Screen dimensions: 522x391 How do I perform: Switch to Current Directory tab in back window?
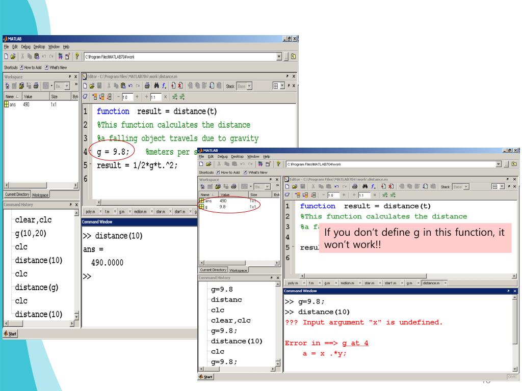pos(17,194)
